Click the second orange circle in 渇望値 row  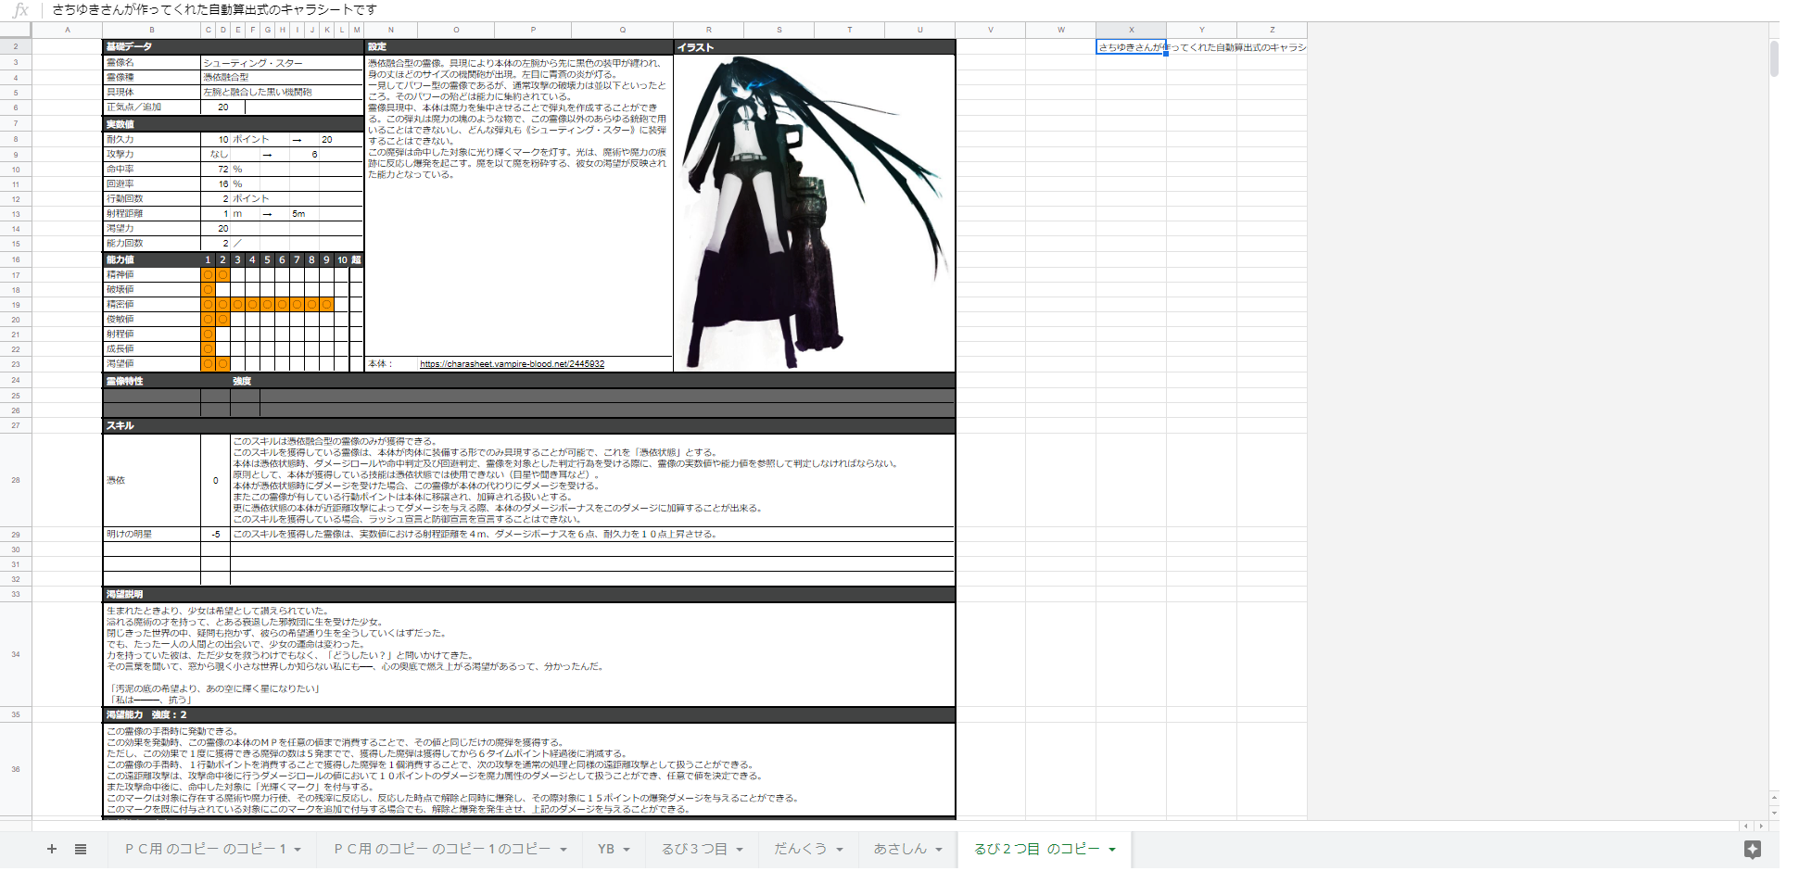[223, 364]
